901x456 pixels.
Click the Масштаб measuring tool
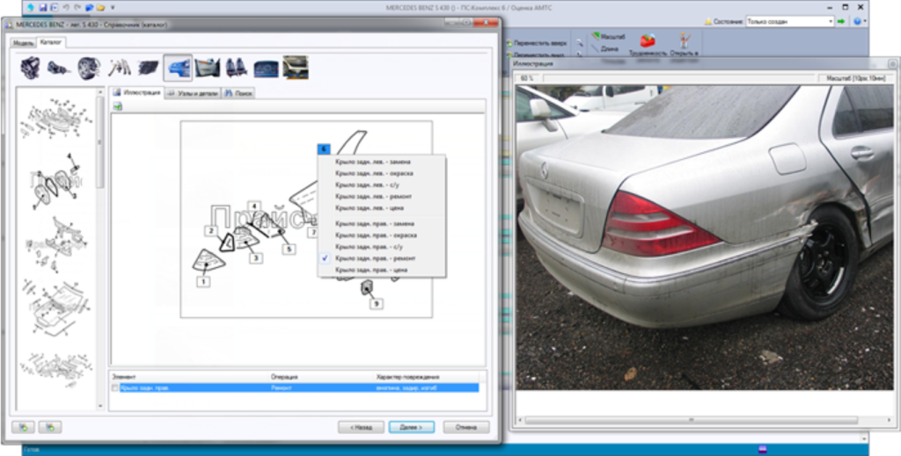tap(609, 37)
